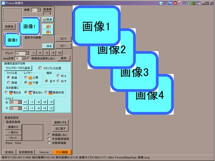Viewport: 215px width, 161px height.
Task: Click the 重ねる overlap icon
Action: (11, 93)
